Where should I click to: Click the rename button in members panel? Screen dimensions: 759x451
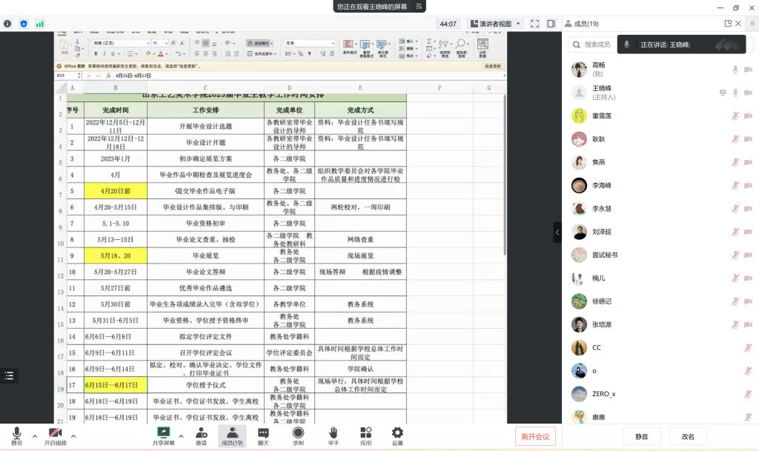[688, 437]
